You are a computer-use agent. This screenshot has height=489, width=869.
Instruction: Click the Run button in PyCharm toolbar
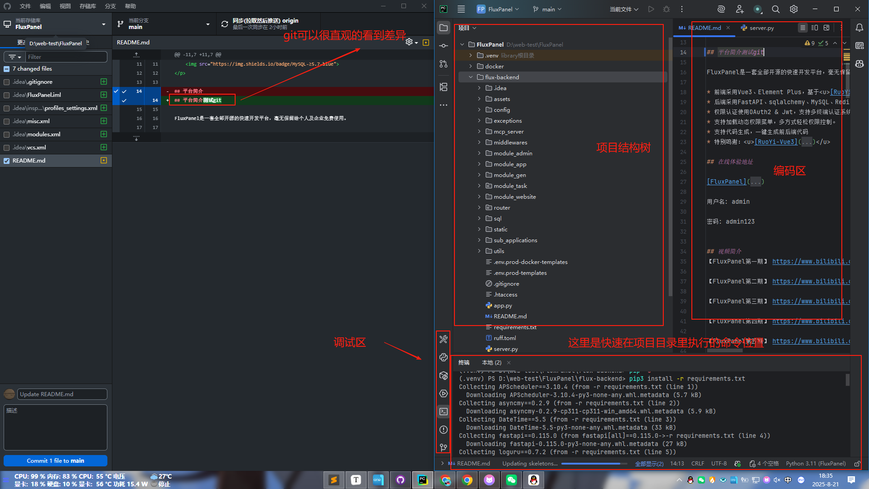click(651, 9)
